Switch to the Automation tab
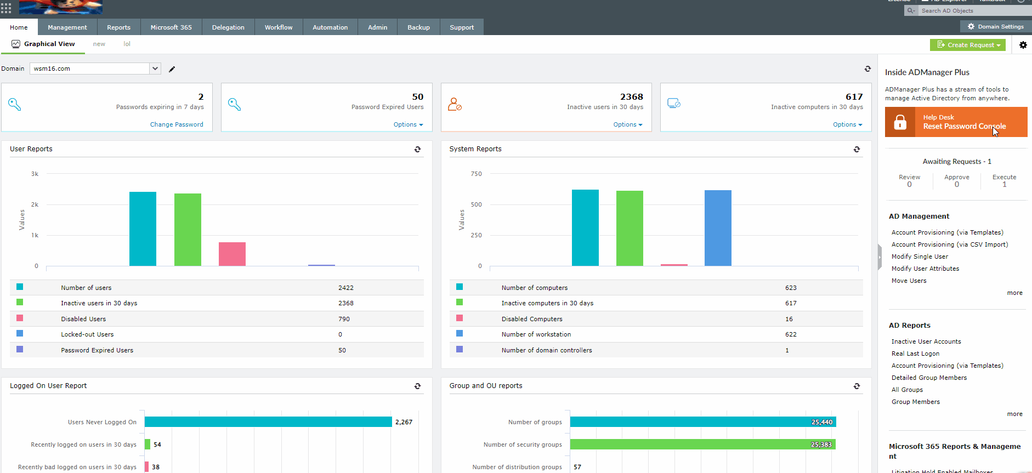The width and height of the screenshot is (1032, 473). pos(330,27)
